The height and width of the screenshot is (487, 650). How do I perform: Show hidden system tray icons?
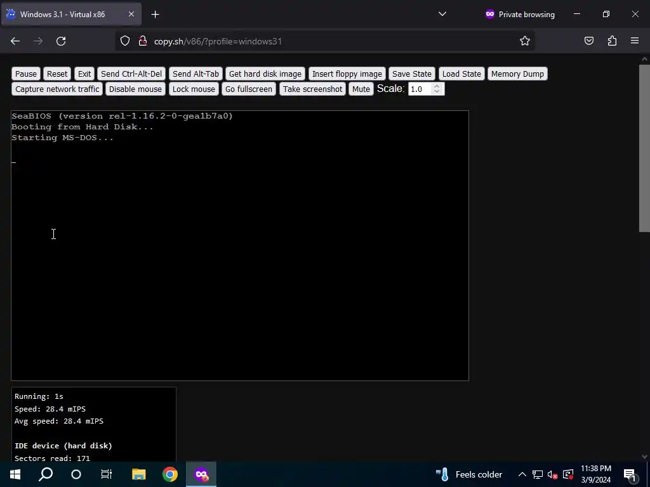pos(522,474)
